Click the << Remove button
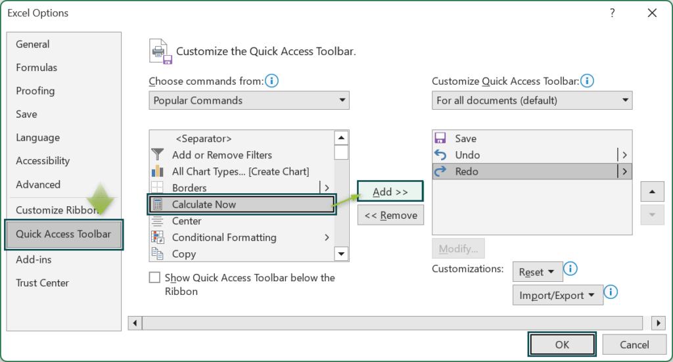This screenshot has width=673, height=362. click(x=390, y=215)
